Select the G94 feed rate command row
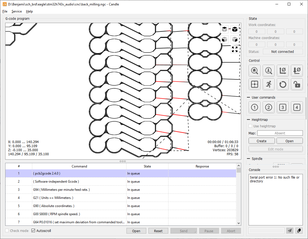The height and width of the screenshot is (239, 308). [120, 190]
